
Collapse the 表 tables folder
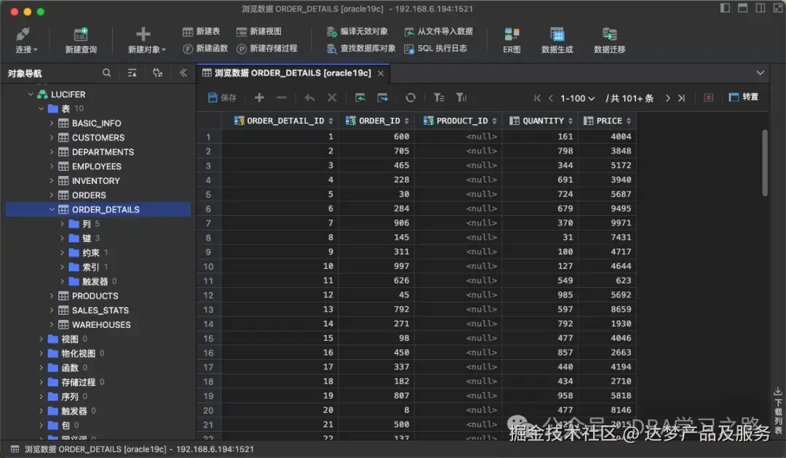pos(41,108)
